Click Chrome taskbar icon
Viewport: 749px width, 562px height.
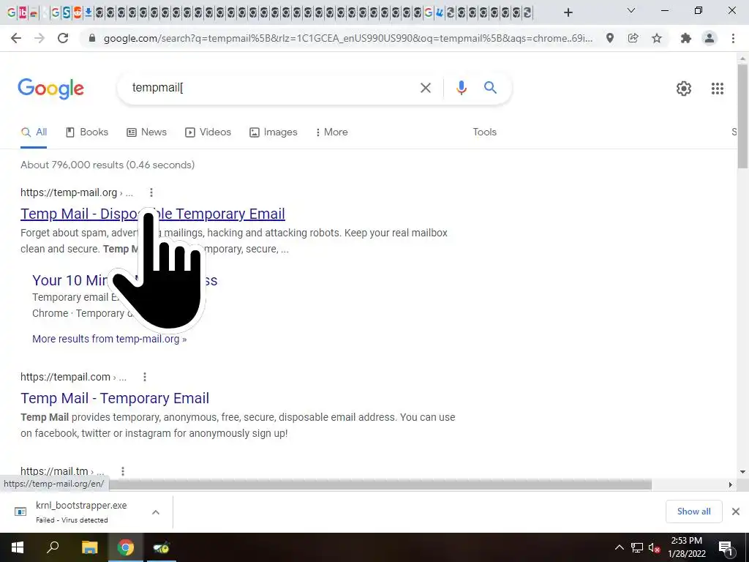click(x=125, y=547)
